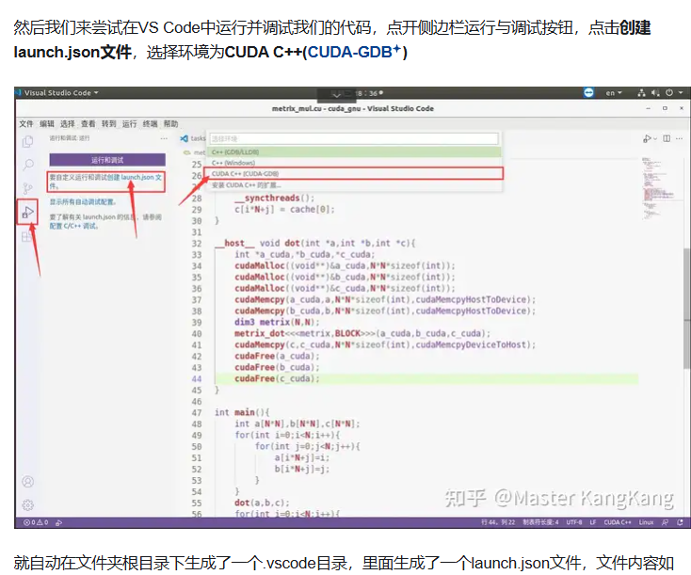Open the system menu arrow beside power icon
This screenshot has width=691, height=575.
click(x=681, y=92)
